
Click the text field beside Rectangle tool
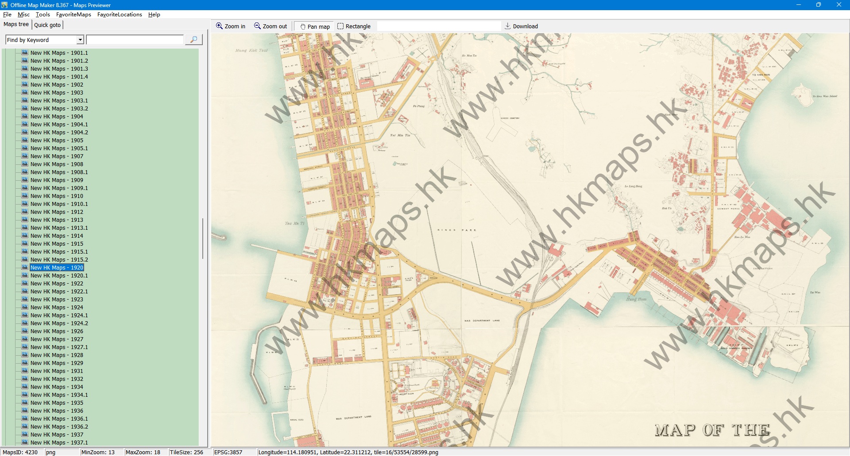tap(438, 27)
